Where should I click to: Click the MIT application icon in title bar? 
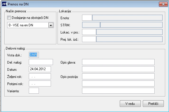(x=4, y=4)
